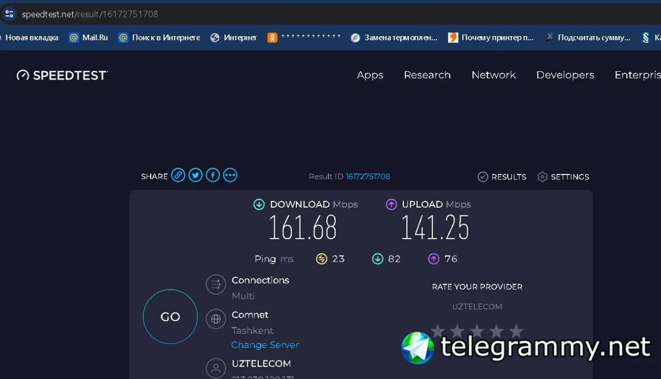Open the Developers menu
Image resolution: width=661 pixels, height=379 pixels.
point(565,75)
